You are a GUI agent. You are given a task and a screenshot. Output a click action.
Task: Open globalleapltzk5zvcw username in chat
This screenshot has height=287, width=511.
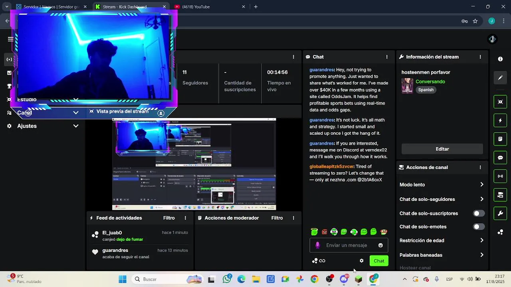coord(331,167)
